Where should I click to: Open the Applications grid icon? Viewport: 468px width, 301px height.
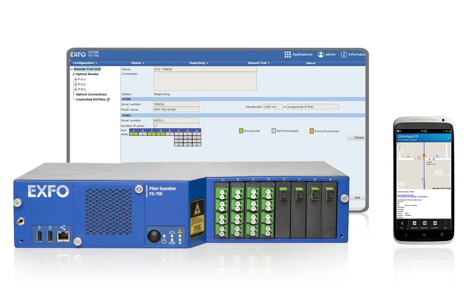click(288, 54)
